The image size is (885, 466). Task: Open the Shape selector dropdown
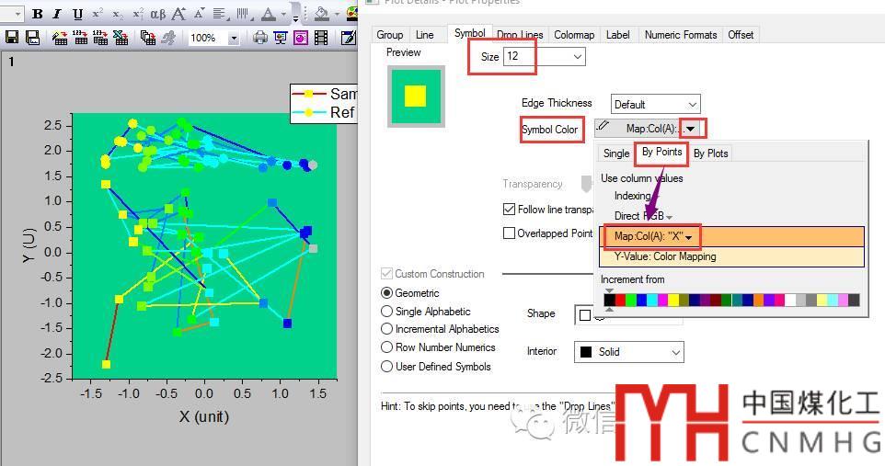tap(627, 315)
